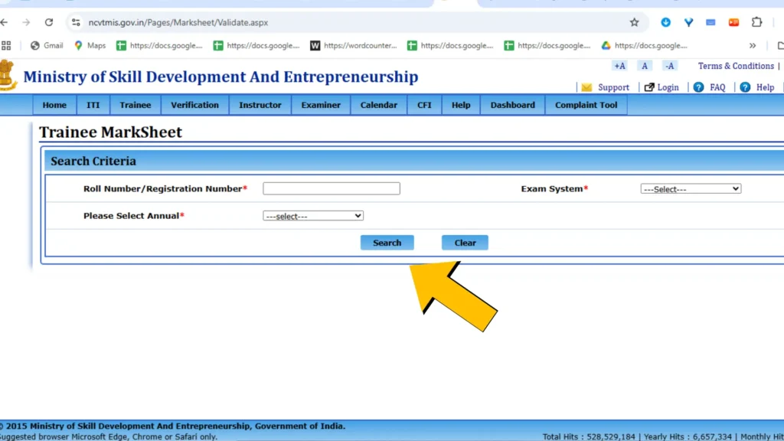Open the Extensions puzzle icon

(756, 22)
